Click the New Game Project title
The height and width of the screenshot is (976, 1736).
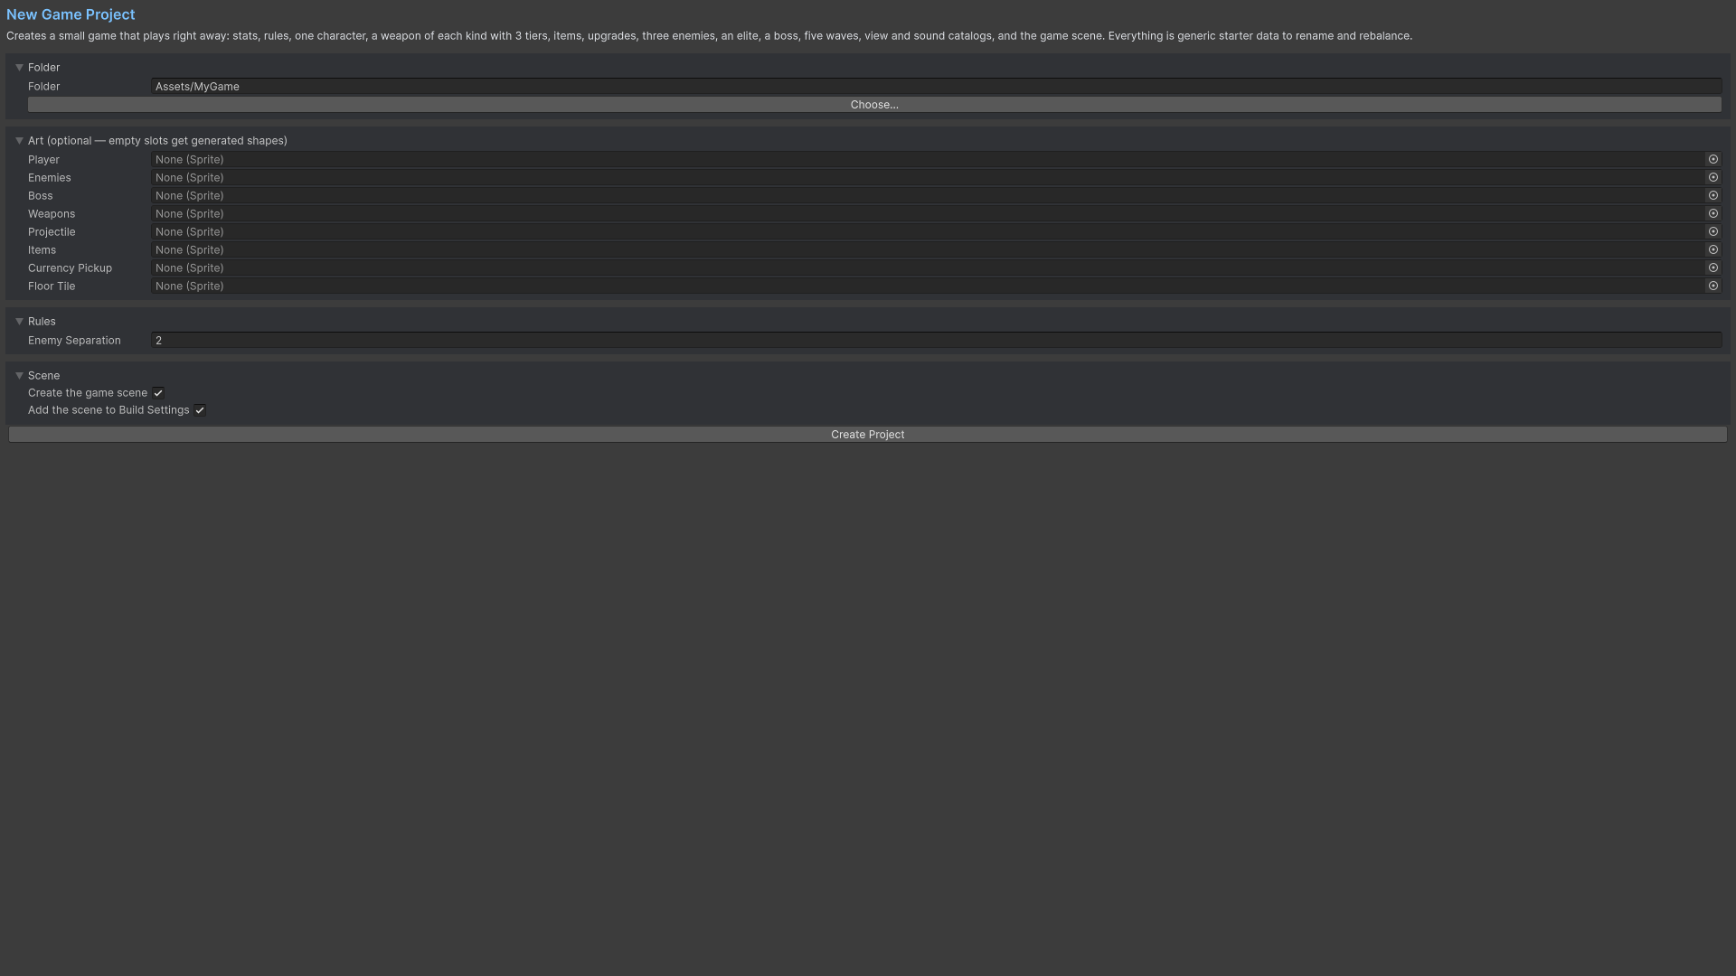71,14
